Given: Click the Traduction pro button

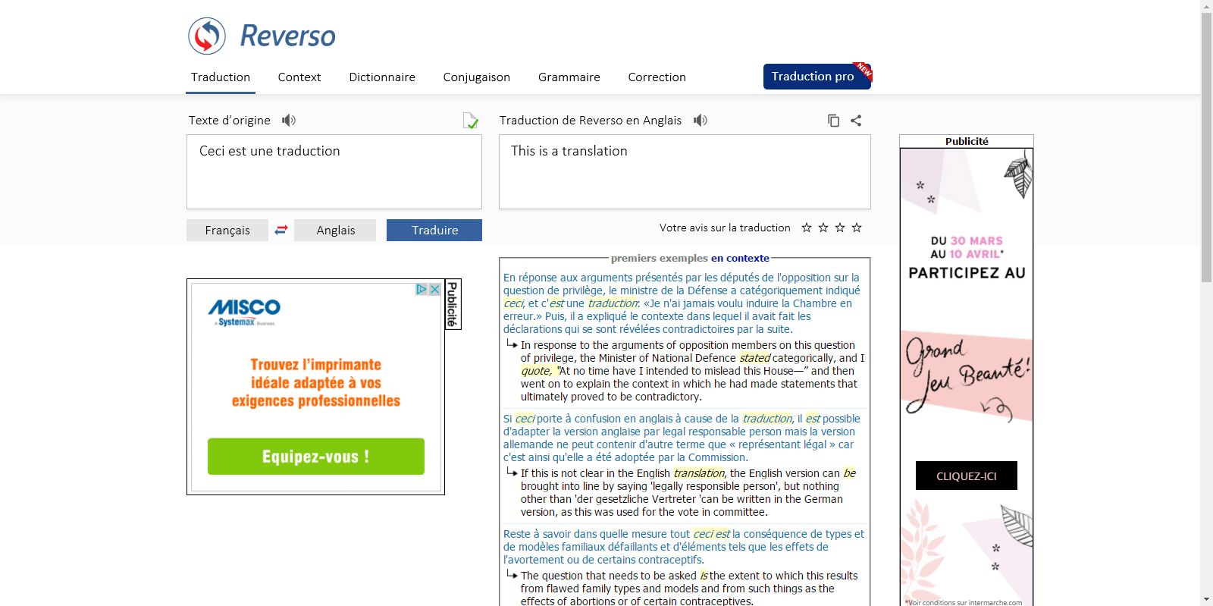Looking at the screenshot, I should (817, 77).
